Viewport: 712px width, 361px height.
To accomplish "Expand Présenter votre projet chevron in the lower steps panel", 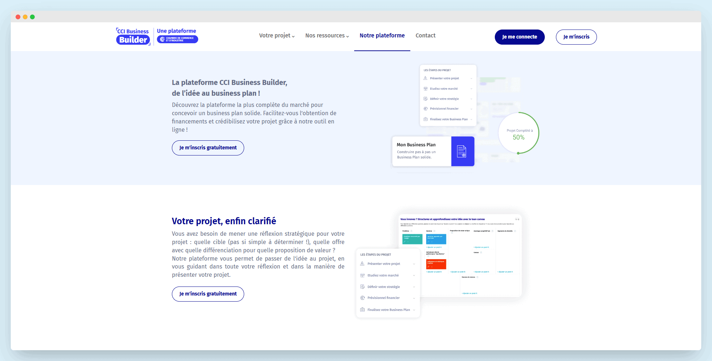I will [x=414, y=264].
